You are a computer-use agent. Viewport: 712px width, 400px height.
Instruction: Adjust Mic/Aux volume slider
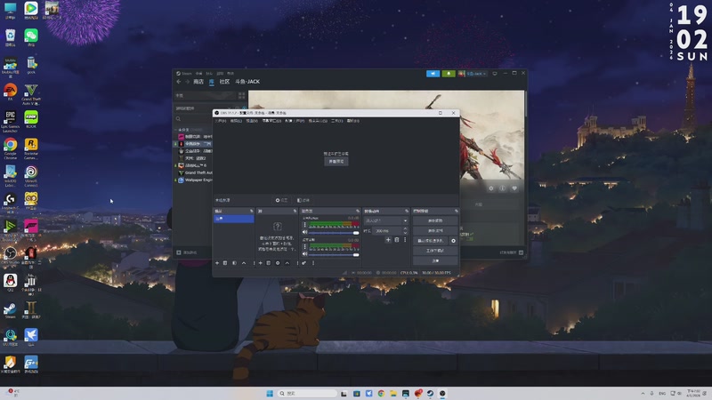tap(335, 254)
